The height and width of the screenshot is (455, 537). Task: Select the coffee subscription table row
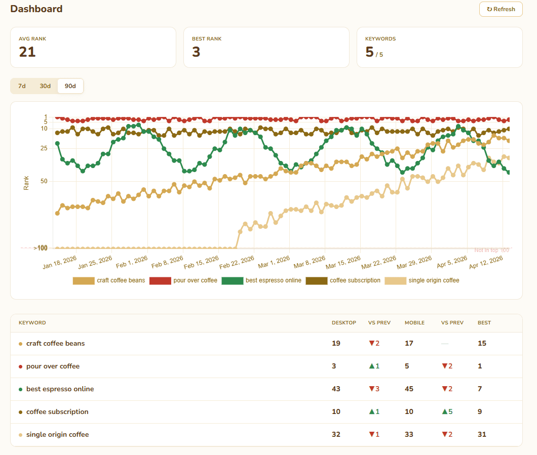(266, 412)
